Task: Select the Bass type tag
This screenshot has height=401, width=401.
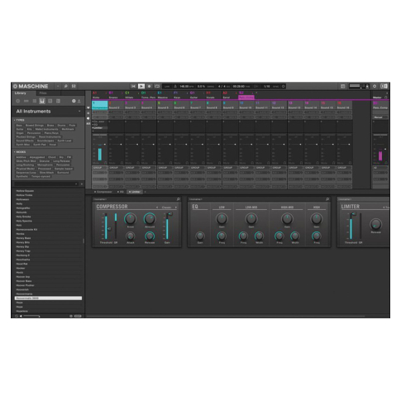Action: 19,126
